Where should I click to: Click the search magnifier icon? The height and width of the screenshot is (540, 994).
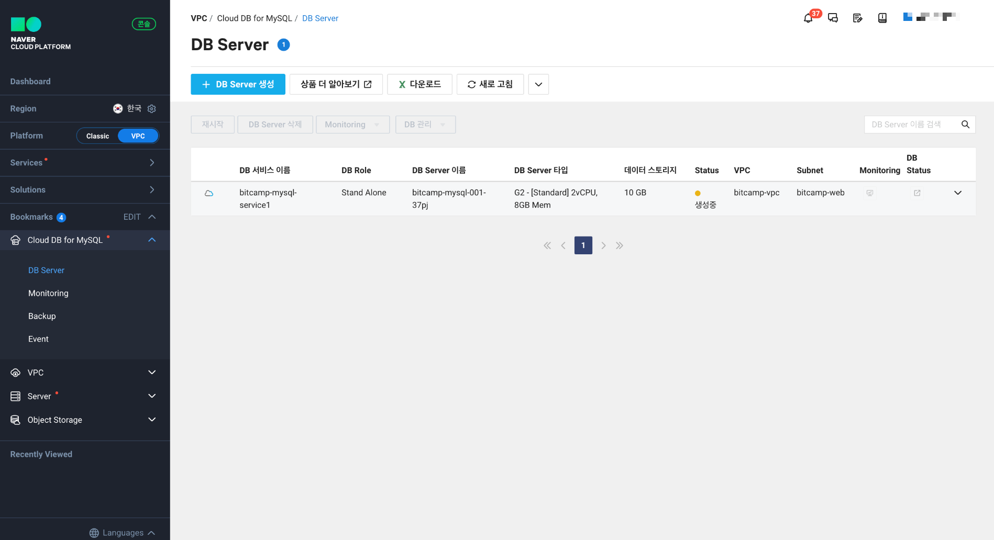click(x=965, y=125)
